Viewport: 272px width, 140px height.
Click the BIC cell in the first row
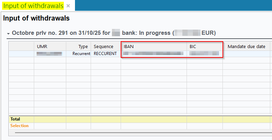tap(204, 54)
